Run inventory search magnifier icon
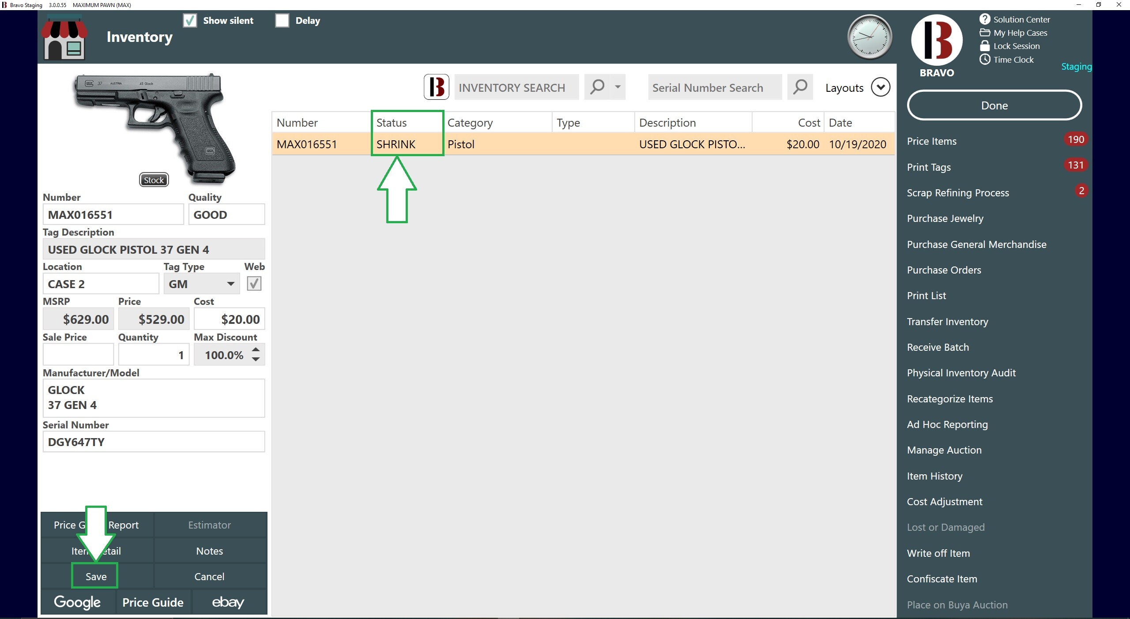The height and width of the screenshot is (619, 1130). (x=597, y=87)
